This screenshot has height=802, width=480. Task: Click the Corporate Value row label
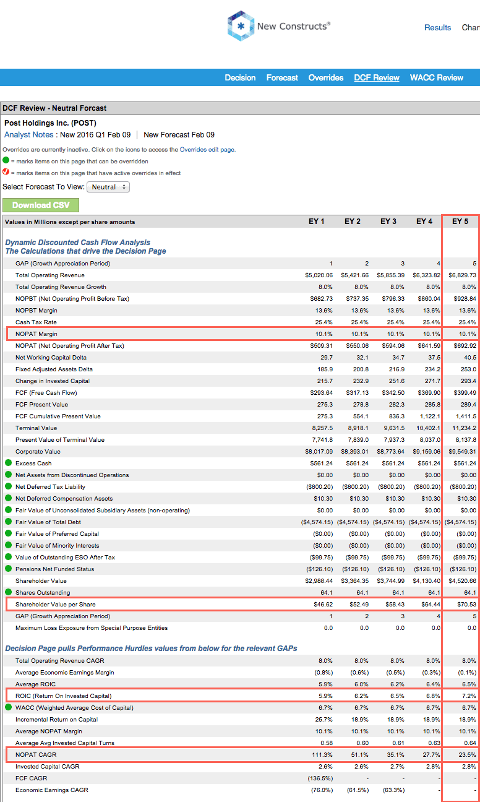(38, 451)
